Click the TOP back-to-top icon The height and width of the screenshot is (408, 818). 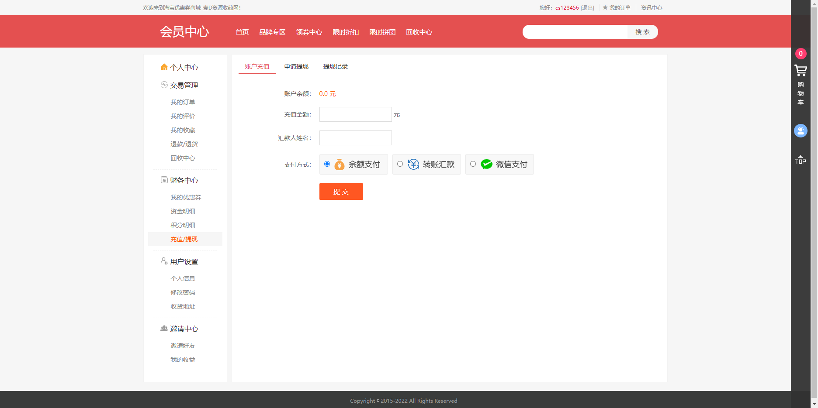click(801, 159)
